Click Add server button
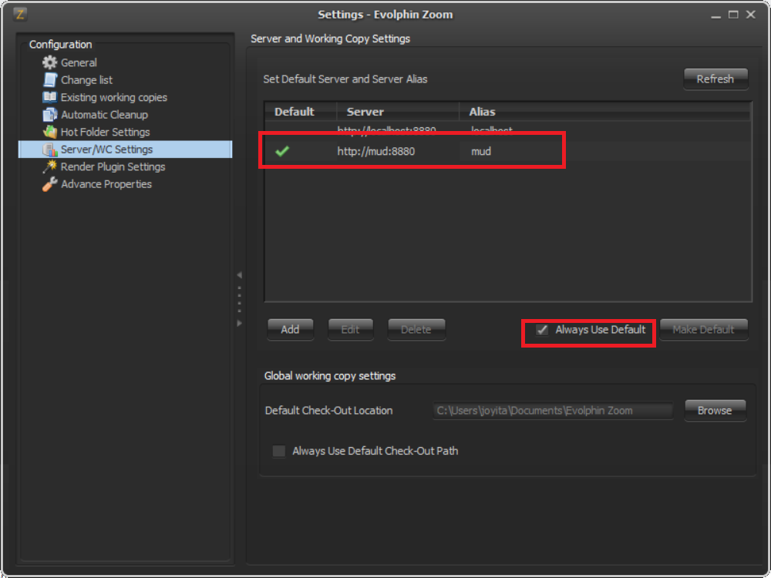Viewport: 771px width, 578px height. tap(290, 330)
